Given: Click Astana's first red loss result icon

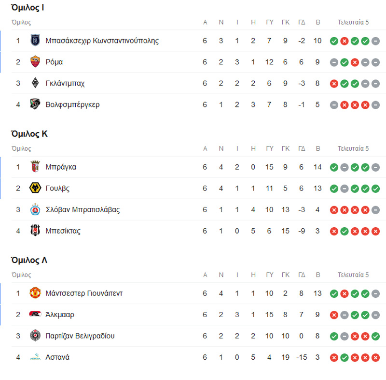Looking at the screenshot, I should tap(334, 357).
